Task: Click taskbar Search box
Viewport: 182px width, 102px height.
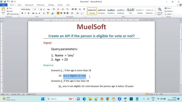Action: tap(60, 99)
